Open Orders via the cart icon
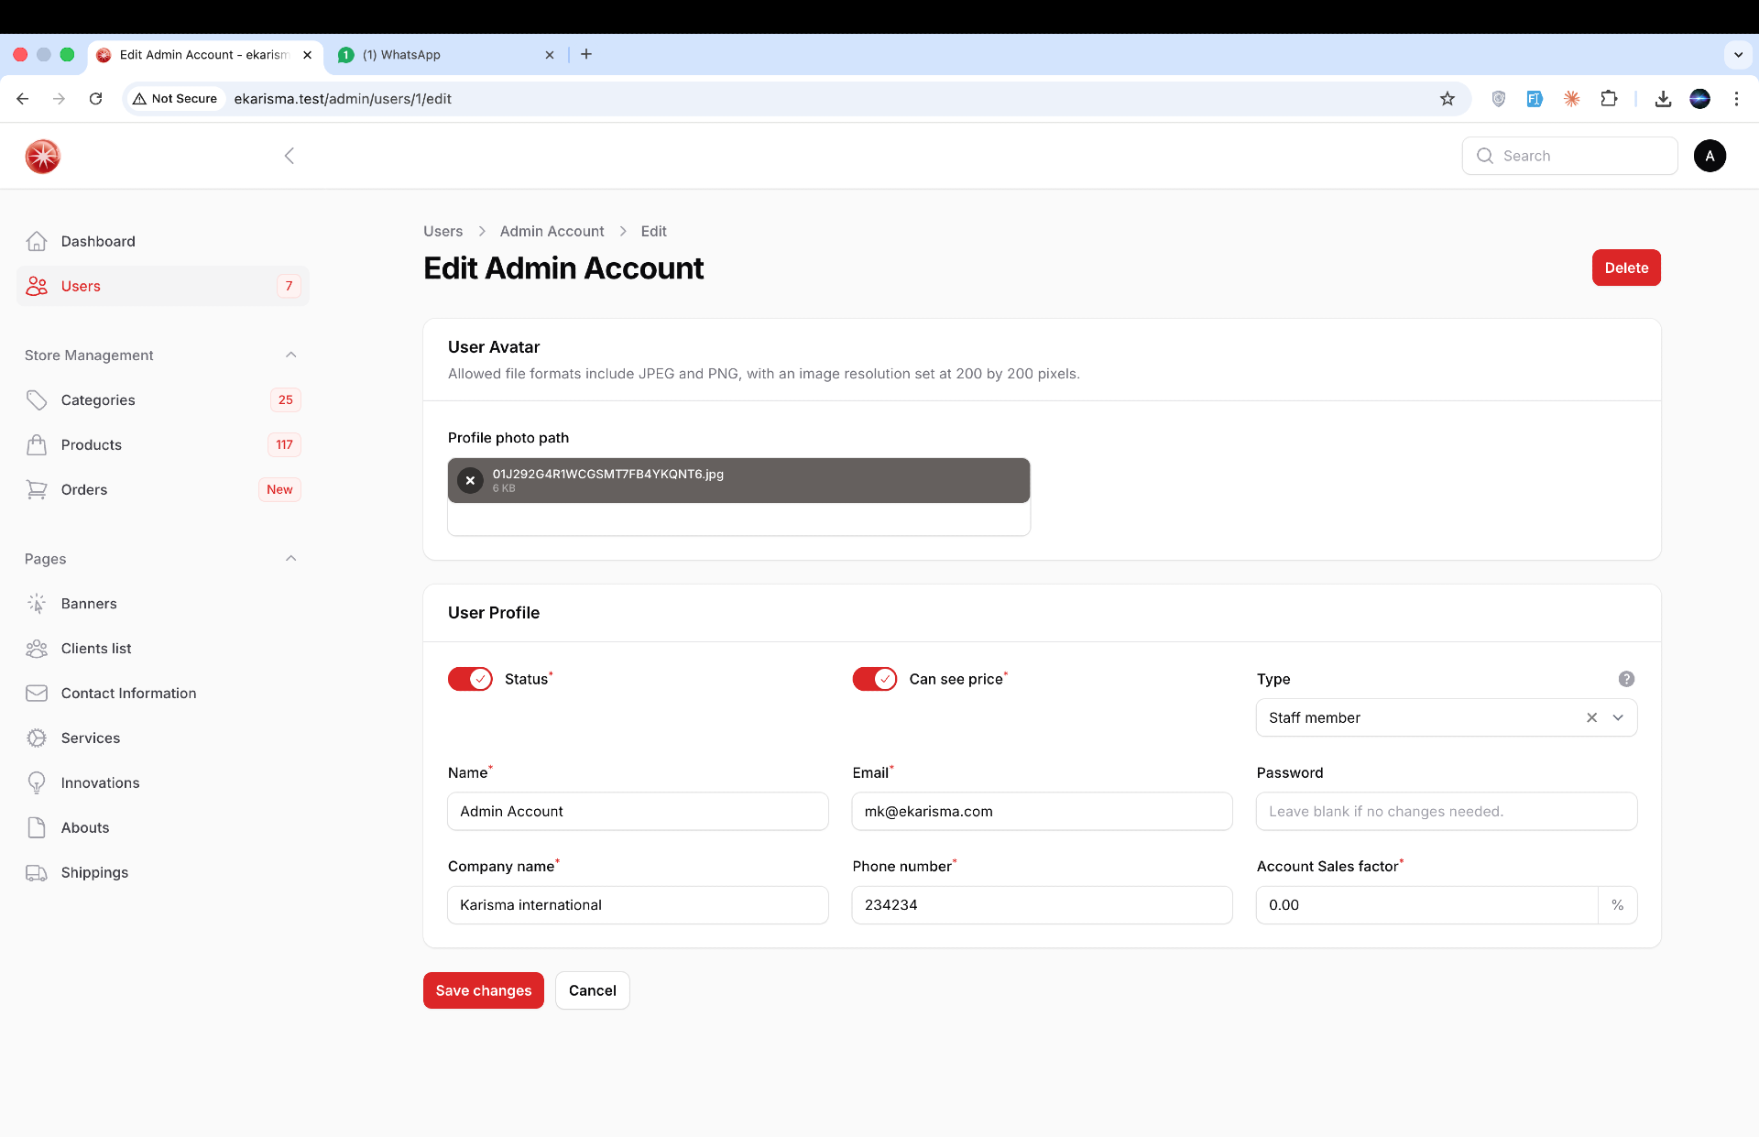1759x1137 pixels. (37, 490)
